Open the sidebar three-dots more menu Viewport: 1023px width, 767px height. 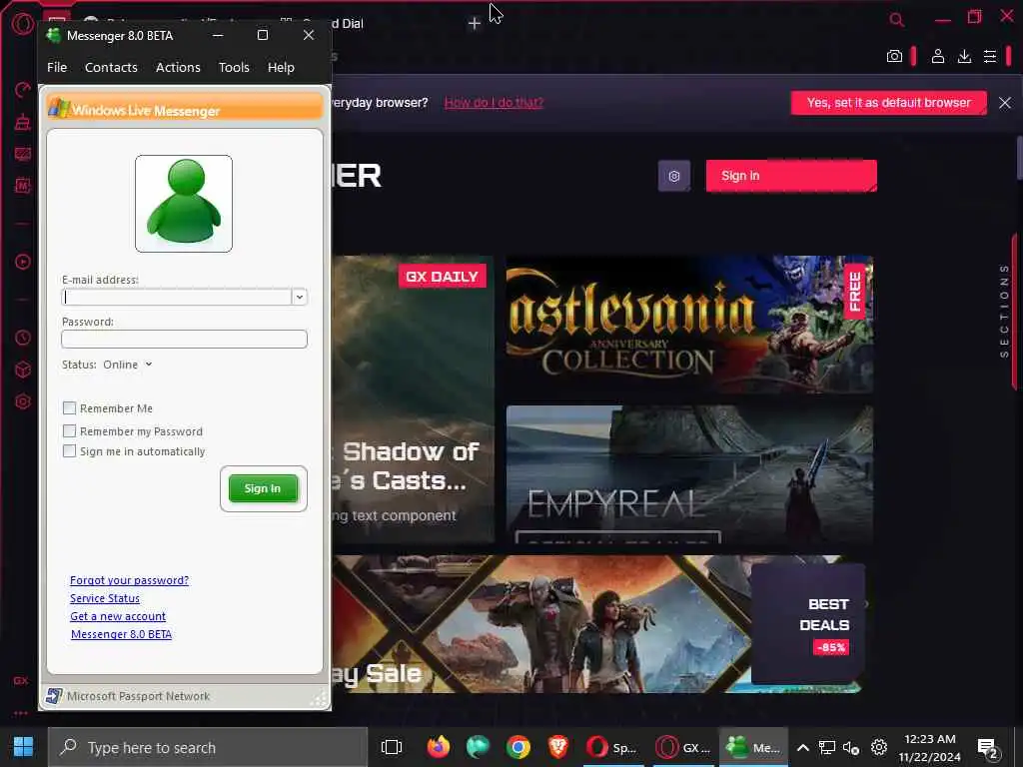pyautogui.click(x=21, y=713)
